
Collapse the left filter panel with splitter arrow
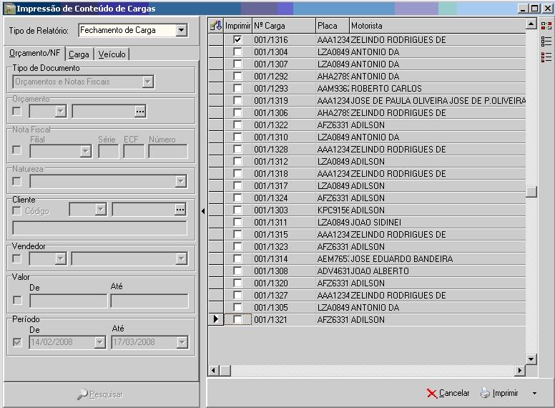(202, 211)
